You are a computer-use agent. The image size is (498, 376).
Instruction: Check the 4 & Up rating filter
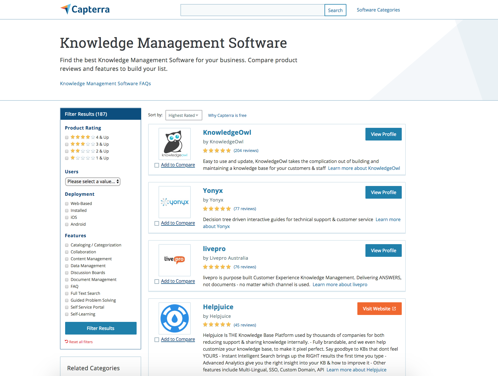tap(67, 137)
